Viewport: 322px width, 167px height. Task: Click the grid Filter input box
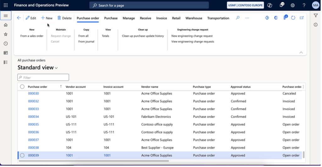[43, 78]
